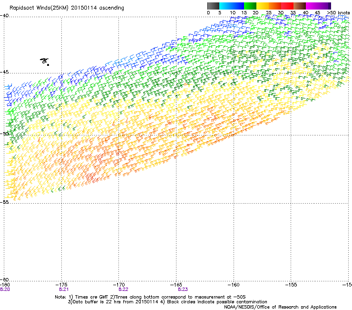
Task: Click the '-40' latitude axis label
Action: pos(4,16)
